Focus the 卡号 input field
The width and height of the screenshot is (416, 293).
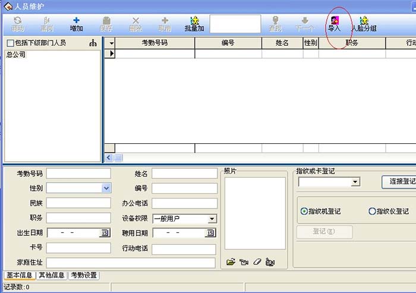[78, 248]
